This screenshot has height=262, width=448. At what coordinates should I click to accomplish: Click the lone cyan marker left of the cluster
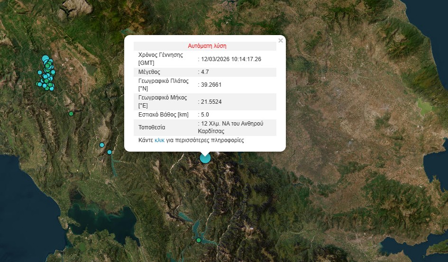tap(40, 72)
